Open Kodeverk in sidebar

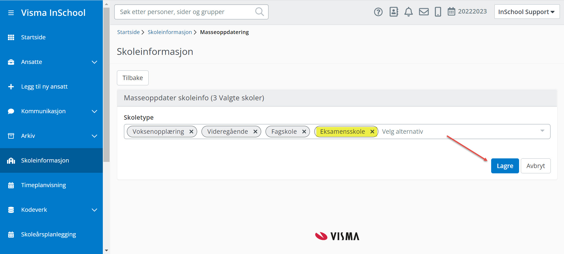51,210
